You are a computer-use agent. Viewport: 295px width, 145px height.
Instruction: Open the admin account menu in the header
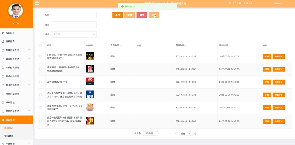pyautogui.click(x=278, y=4)
